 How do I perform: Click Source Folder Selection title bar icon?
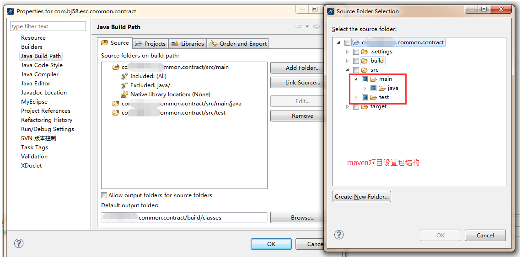[x=331, y=11]
